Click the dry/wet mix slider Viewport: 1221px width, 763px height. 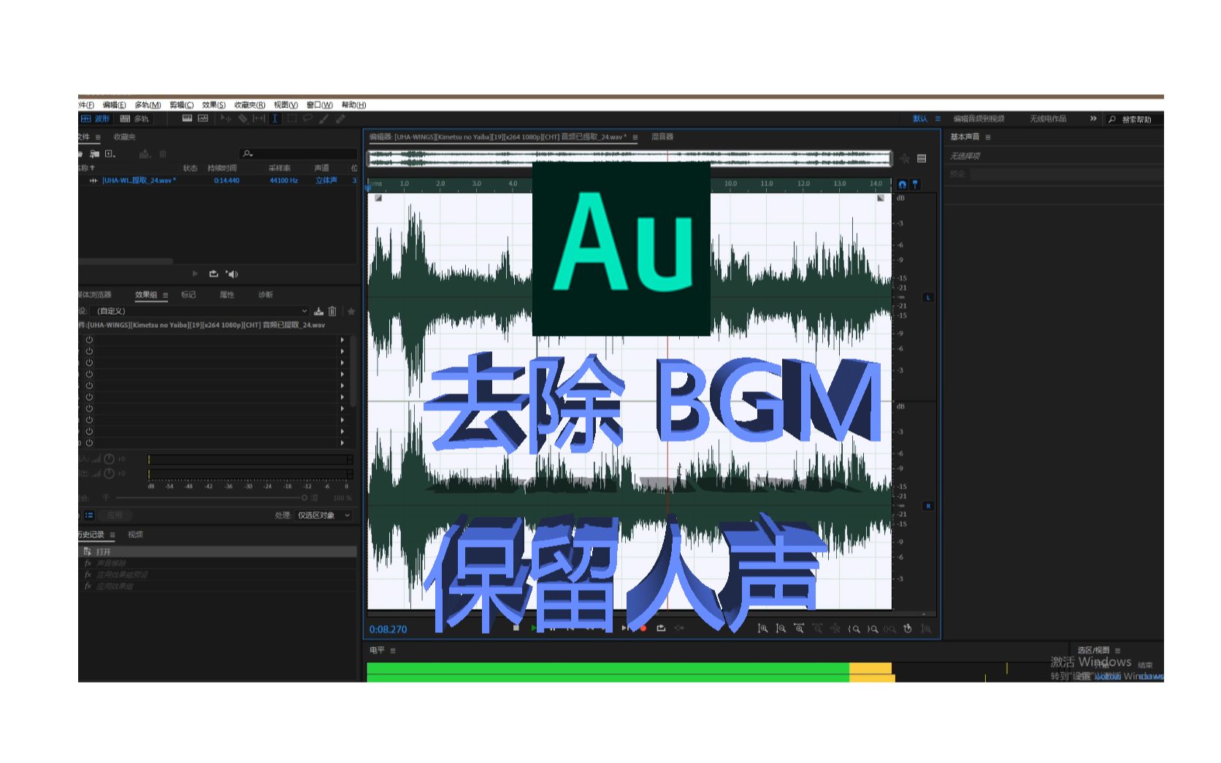tap(211, 498)
